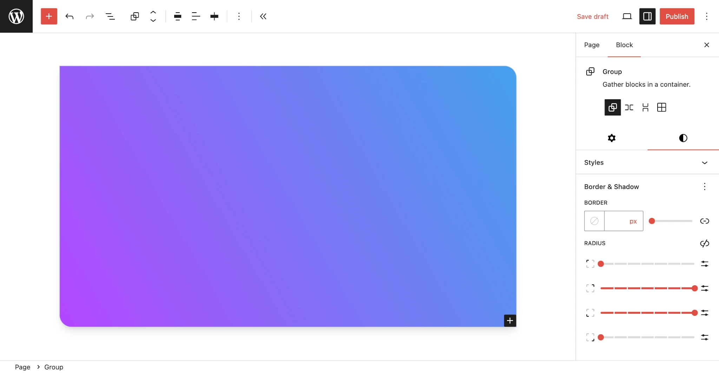Screen dimensions: 719x373
Task: Open the desktop preview view menu
Action: [627, 16]
